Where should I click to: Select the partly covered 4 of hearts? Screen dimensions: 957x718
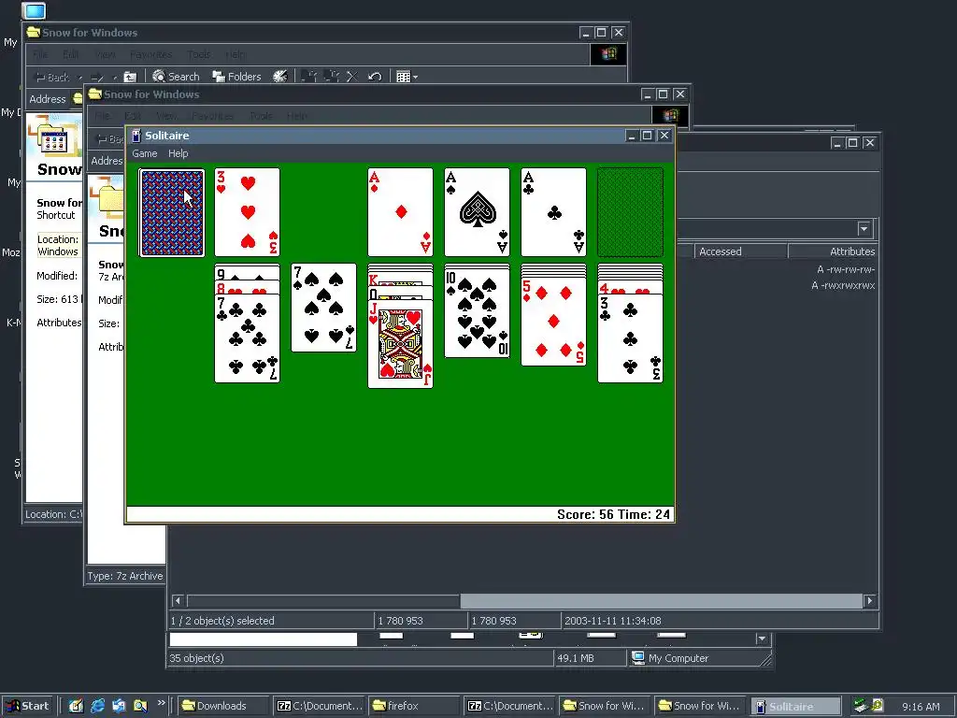point(630,288)
